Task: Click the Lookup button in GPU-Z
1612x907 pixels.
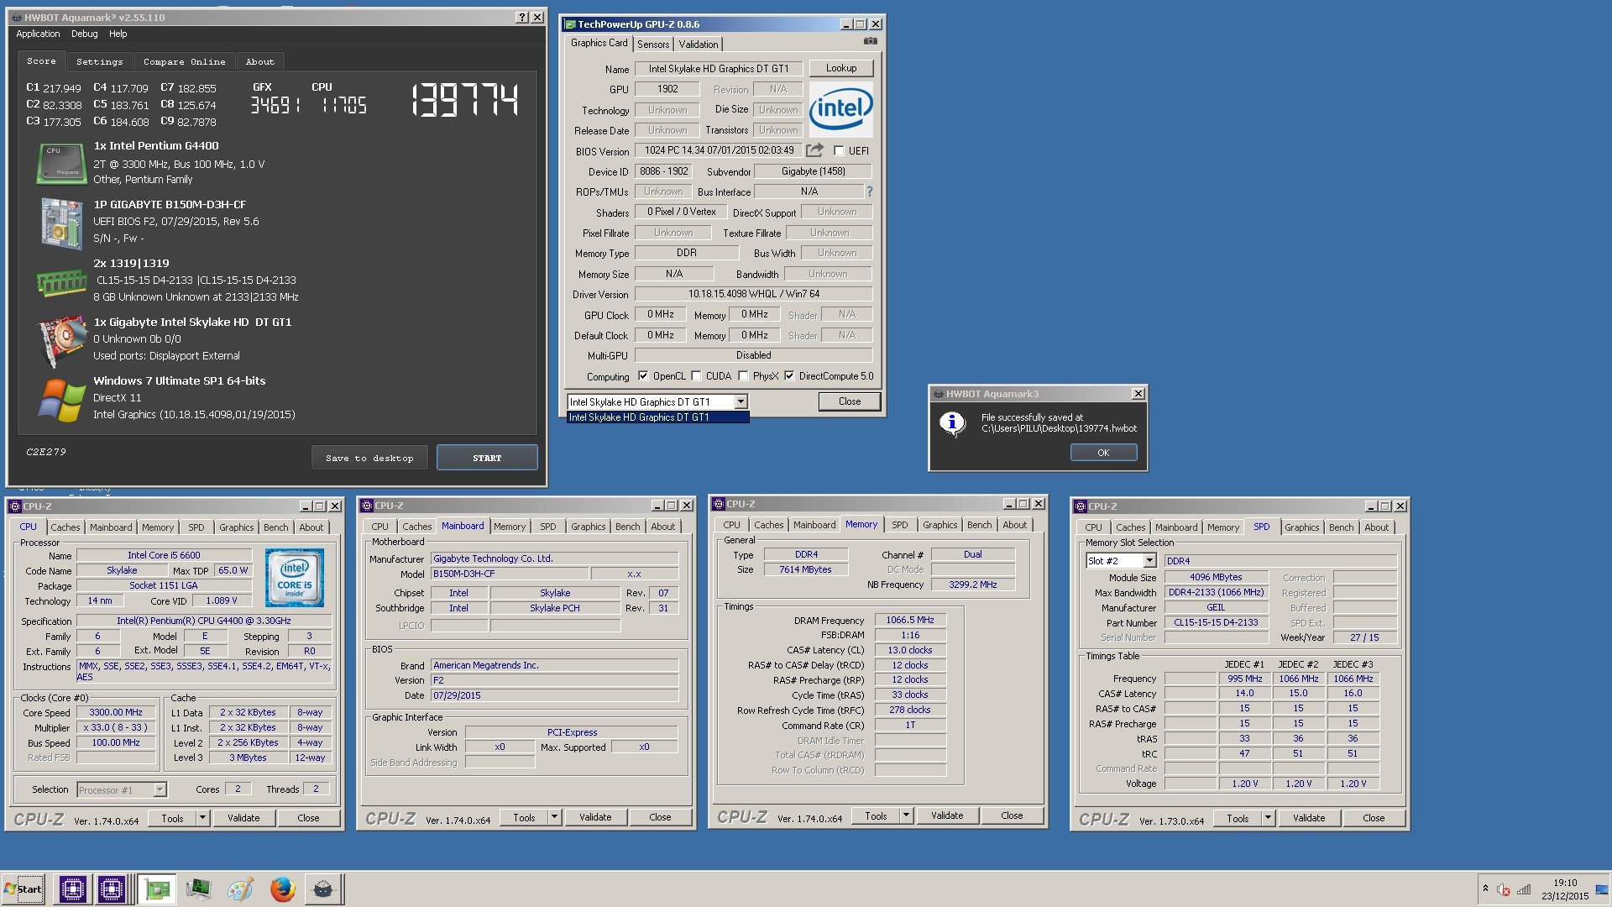Action: click(x=840, y=68)
